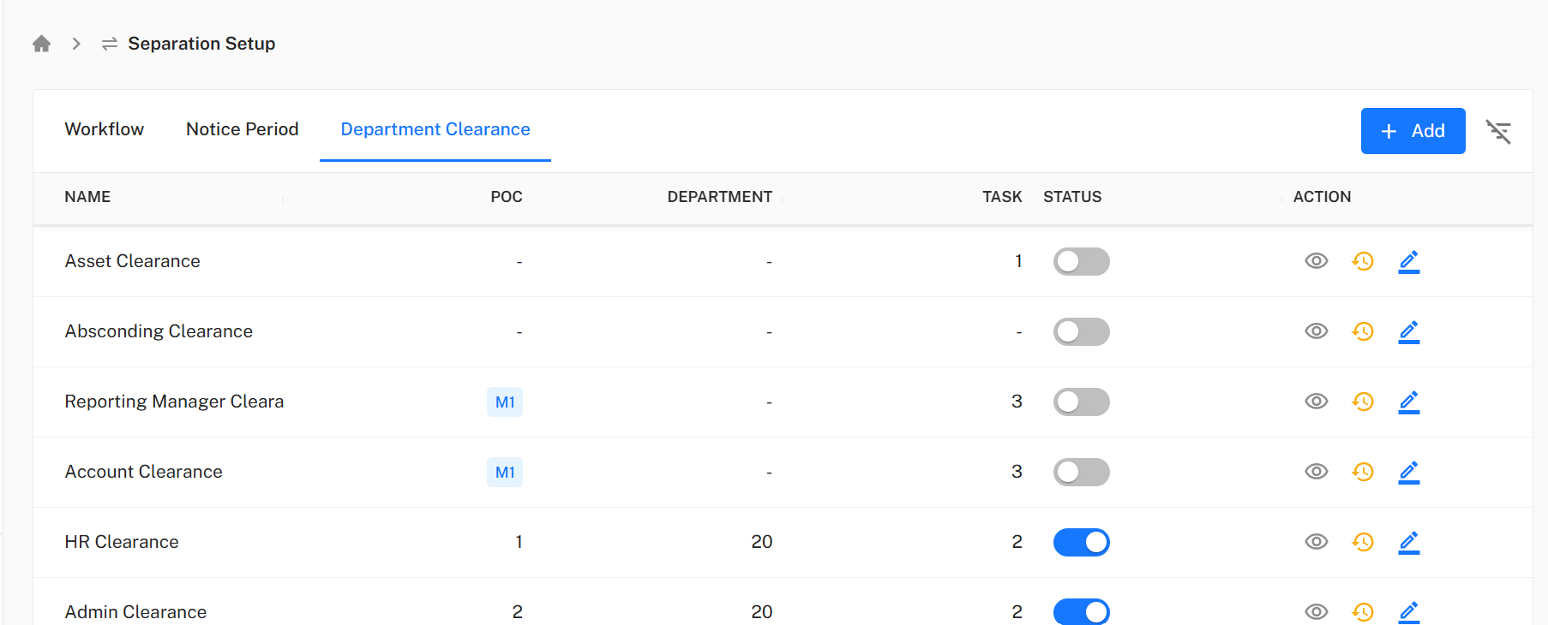
Task: Click the NAME column header
Action: click(x=87, y=197)
